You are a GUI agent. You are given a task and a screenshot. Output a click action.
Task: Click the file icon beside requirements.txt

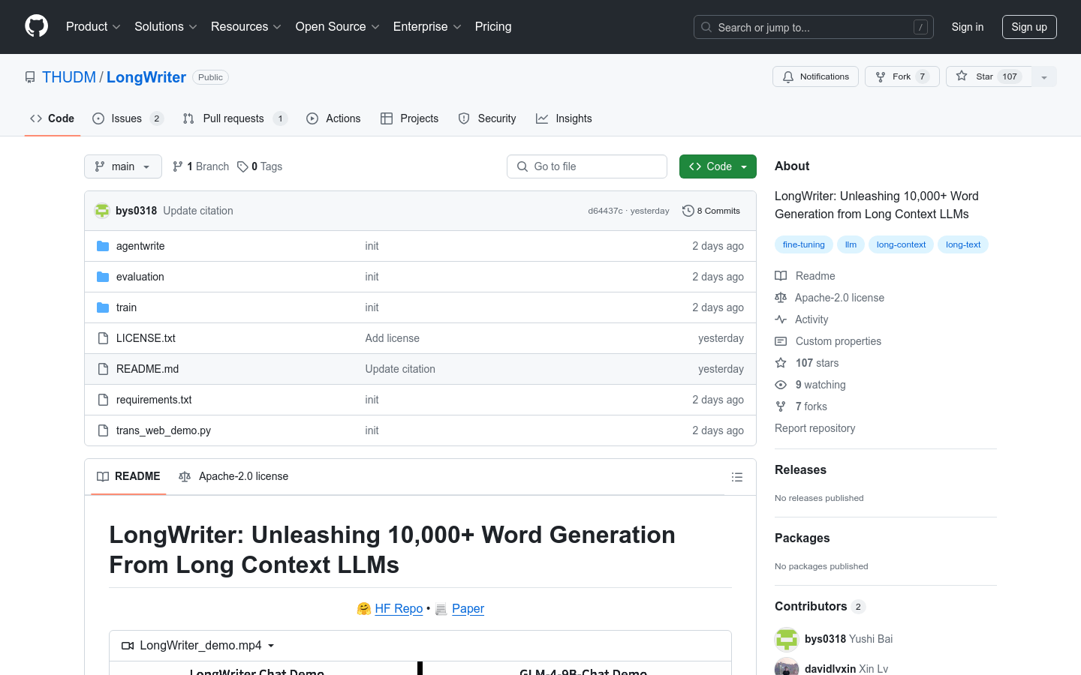tap(103, 400)
